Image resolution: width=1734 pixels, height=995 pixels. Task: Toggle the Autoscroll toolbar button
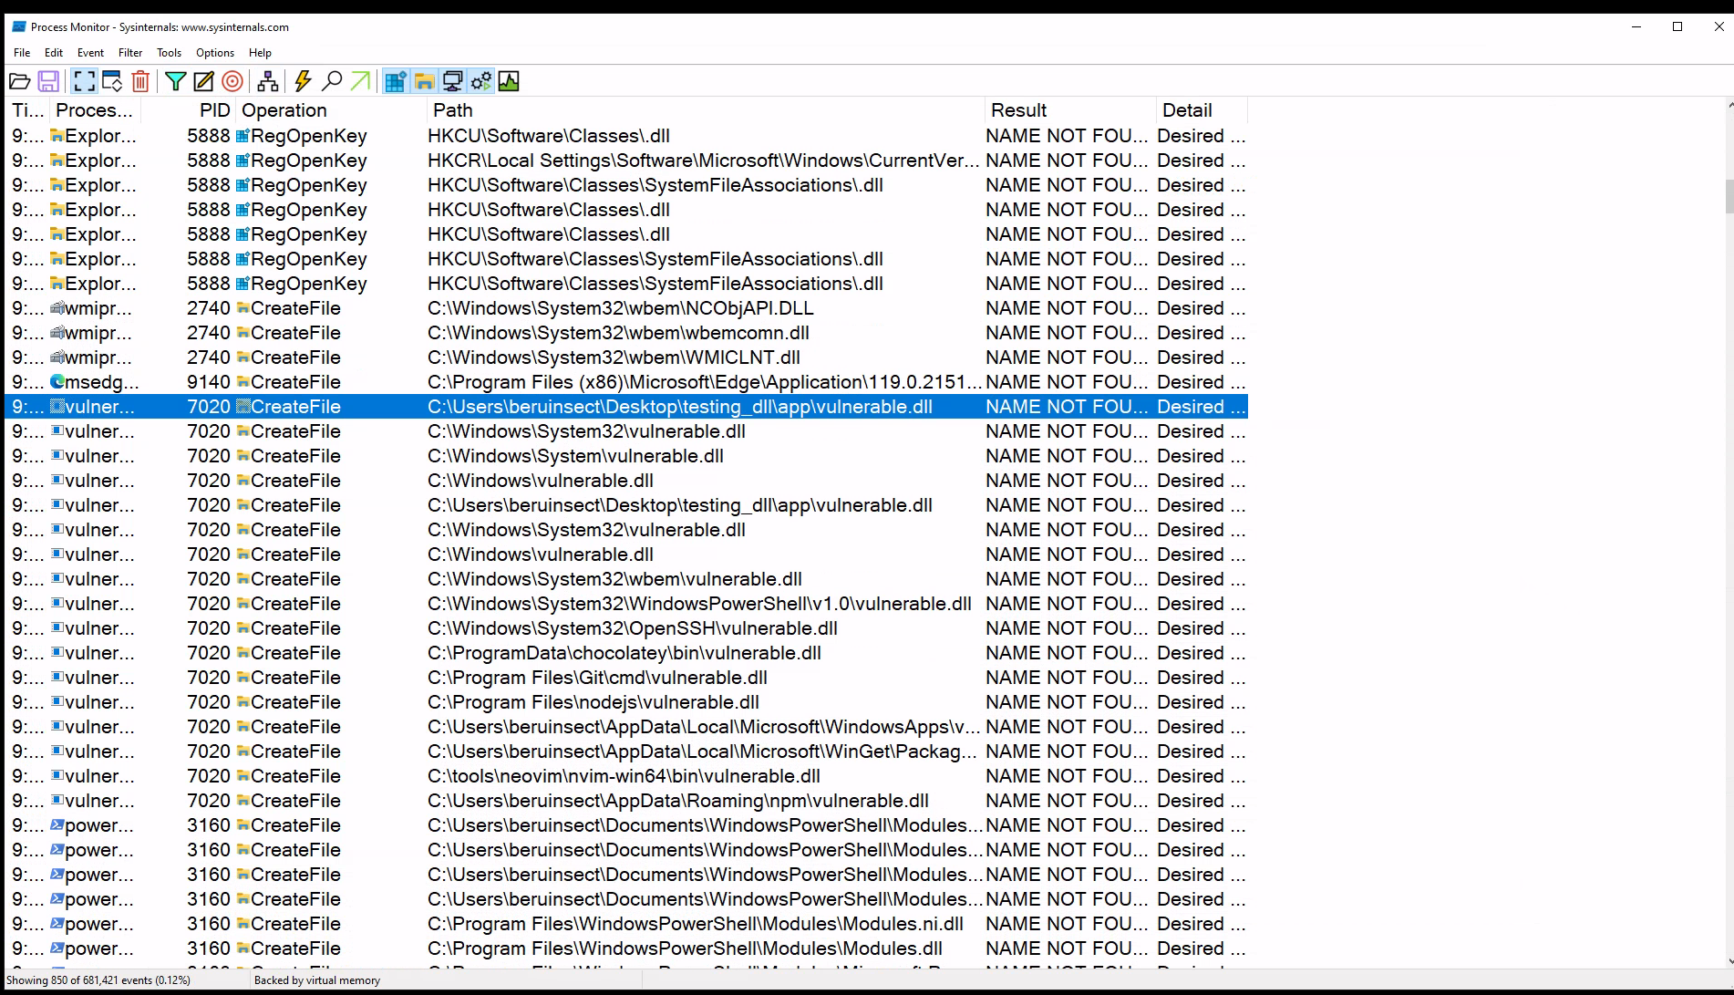click(112, 82)
